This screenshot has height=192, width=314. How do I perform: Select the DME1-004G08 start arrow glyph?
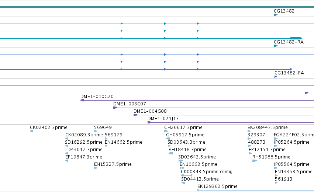tap(135, 115)
